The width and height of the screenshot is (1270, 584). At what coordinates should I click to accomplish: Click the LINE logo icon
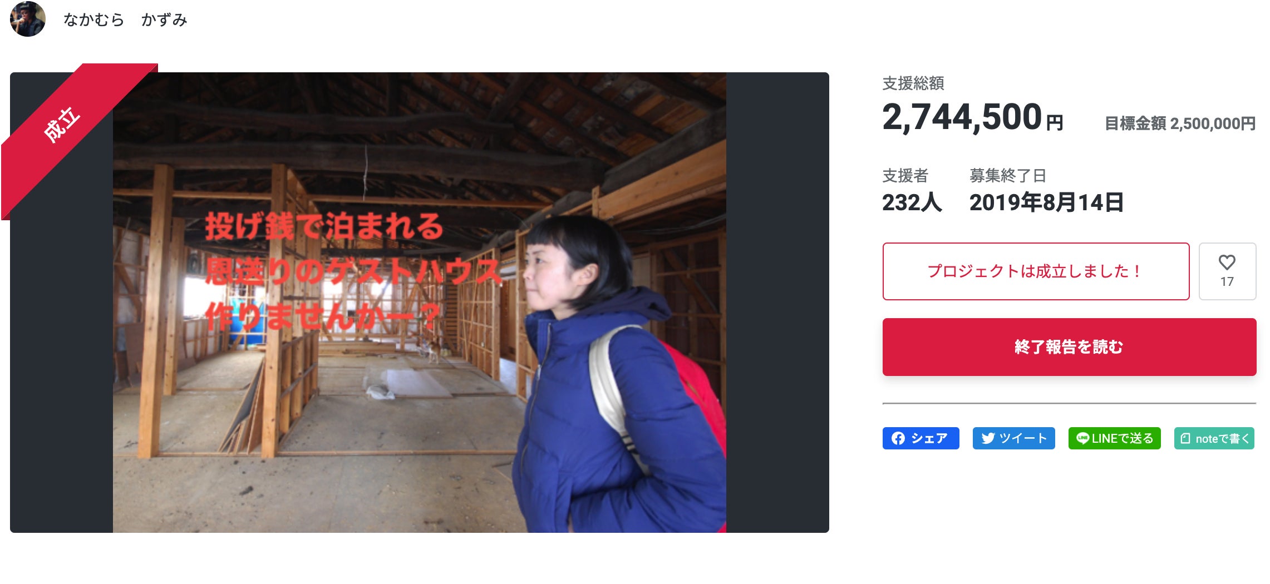point(1082,438)
